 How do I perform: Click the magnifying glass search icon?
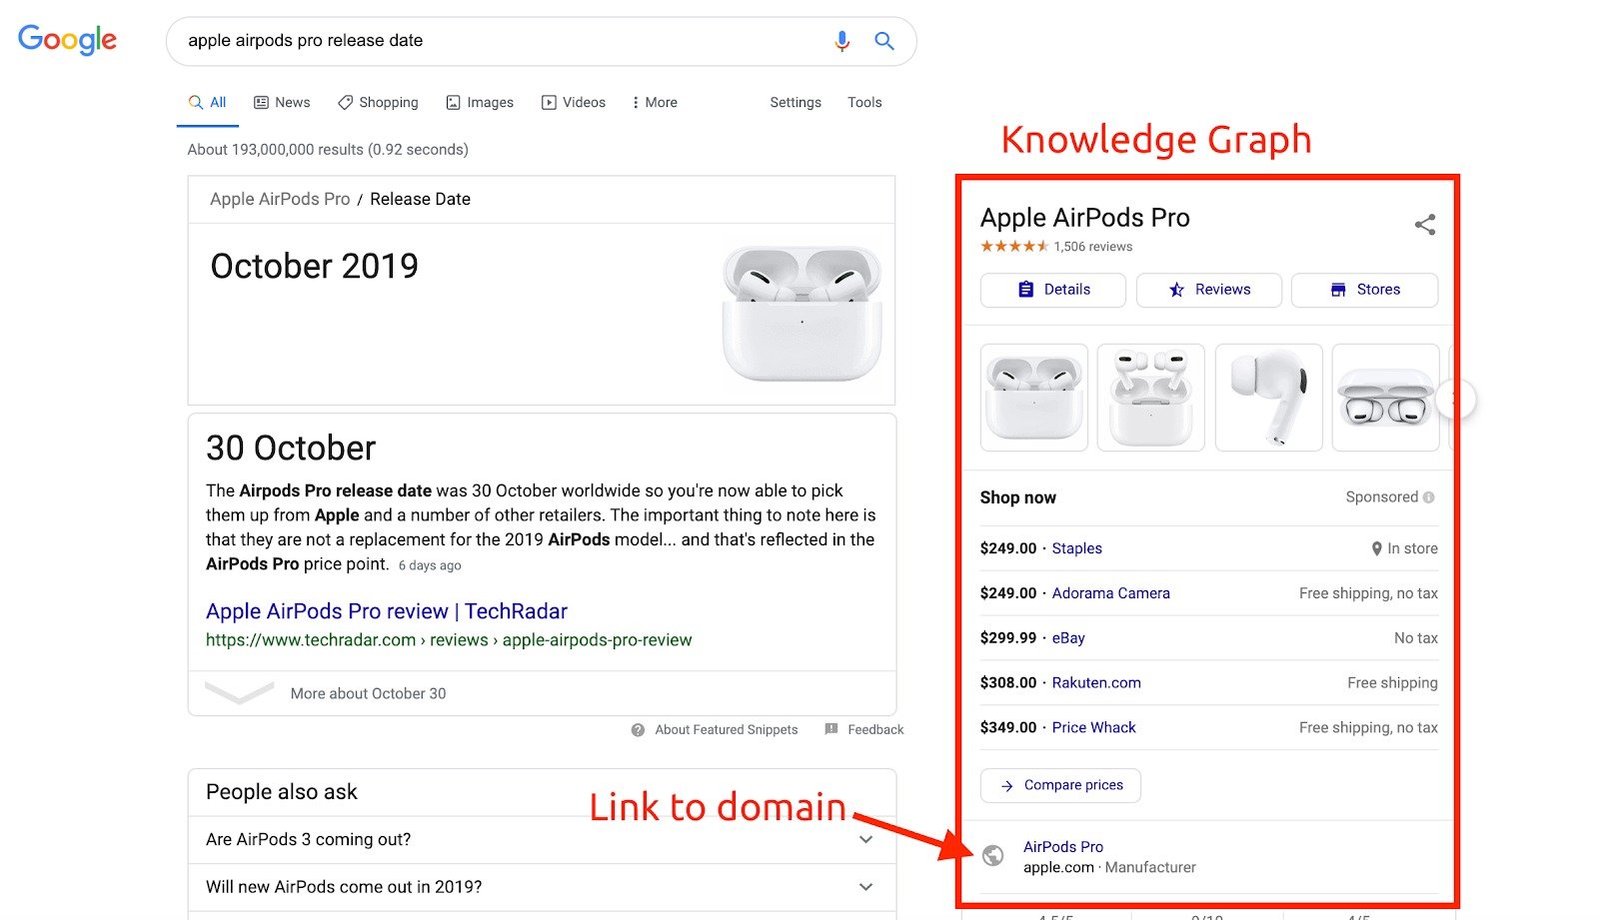(x=883, y=41)
